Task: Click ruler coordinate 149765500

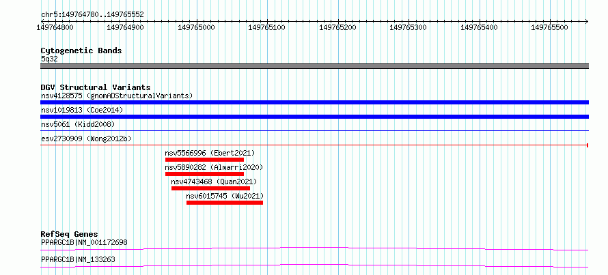Action: pyautogui.click(x=550, y=27)
